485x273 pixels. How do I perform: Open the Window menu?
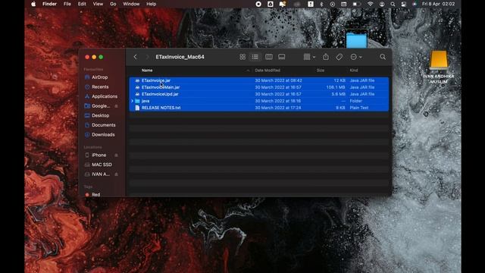[x=131, y=4]
